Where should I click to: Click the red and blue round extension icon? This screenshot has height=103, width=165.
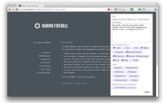(140, 10)
